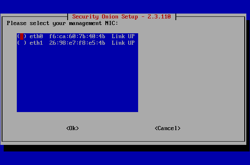Select the eth1 radio button
250x165 pixels.
pyautogui.click(x=22, y=43)
